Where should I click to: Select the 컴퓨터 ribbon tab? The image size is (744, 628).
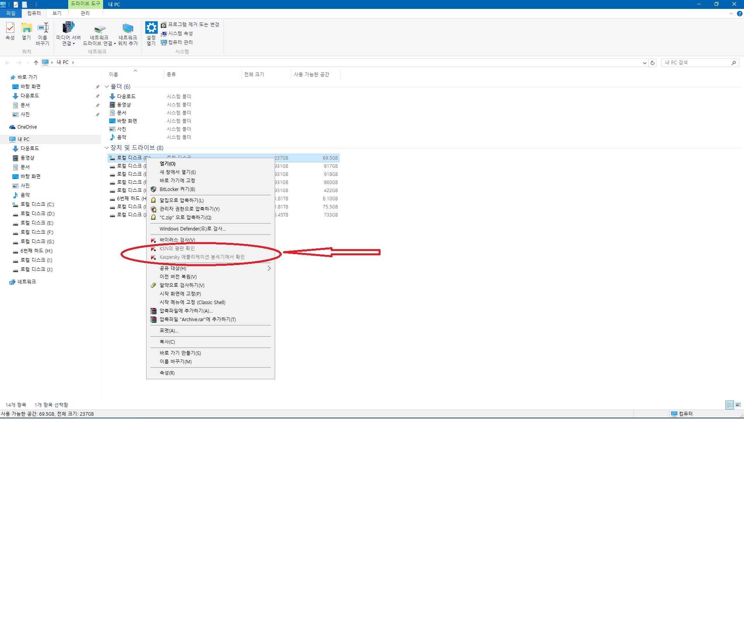(34, 13)
